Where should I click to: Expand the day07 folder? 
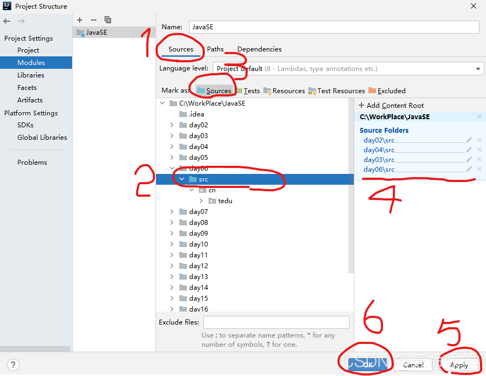(x=172, y=212)
